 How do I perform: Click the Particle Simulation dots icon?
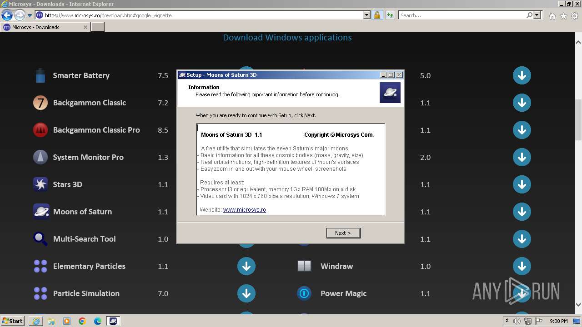click(x=40, y=293)
